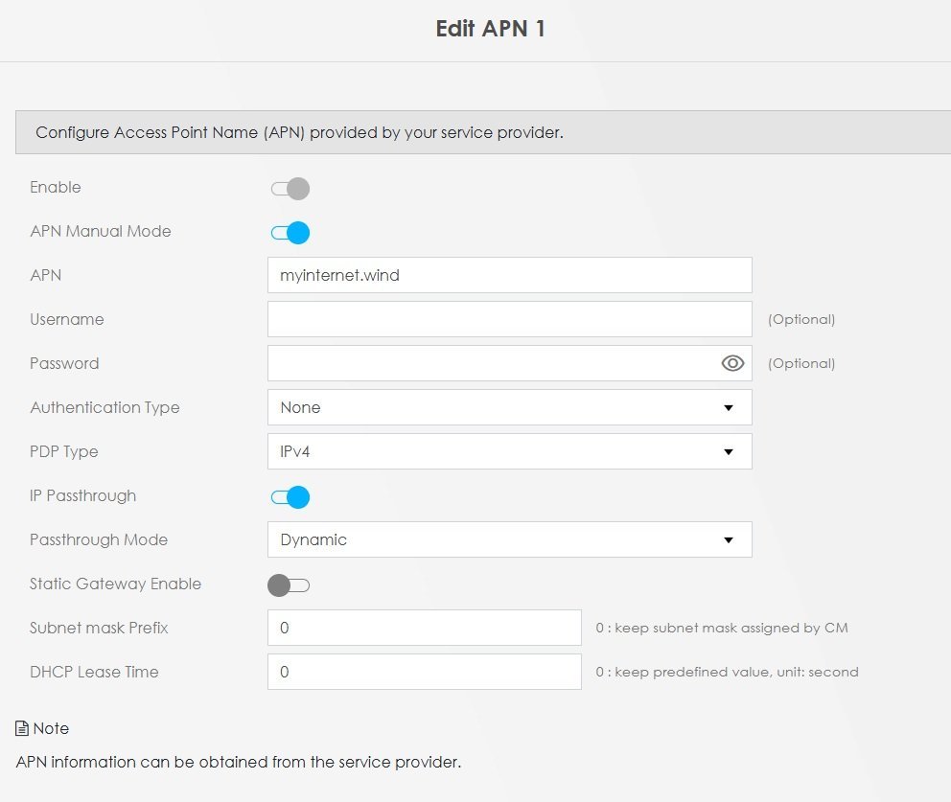Open the Authentication Type dropdown
This screenshot has width=951, height=802.
[509, 407]
